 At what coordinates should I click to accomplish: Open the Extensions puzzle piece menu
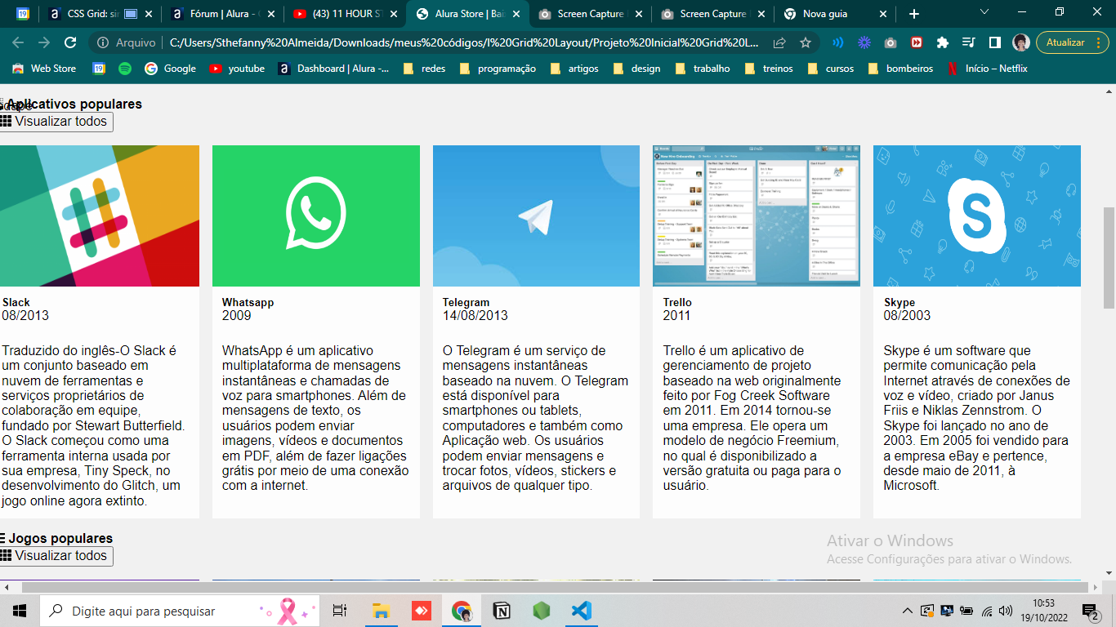pyautogui.click(x=943, y=42)
